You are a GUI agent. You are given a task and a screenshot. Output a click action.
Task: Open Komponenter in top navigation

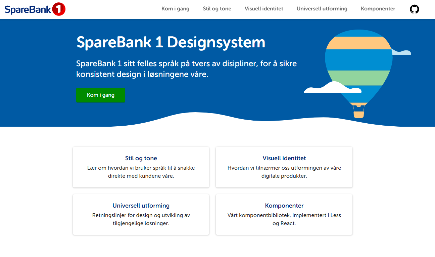point(378,9)
